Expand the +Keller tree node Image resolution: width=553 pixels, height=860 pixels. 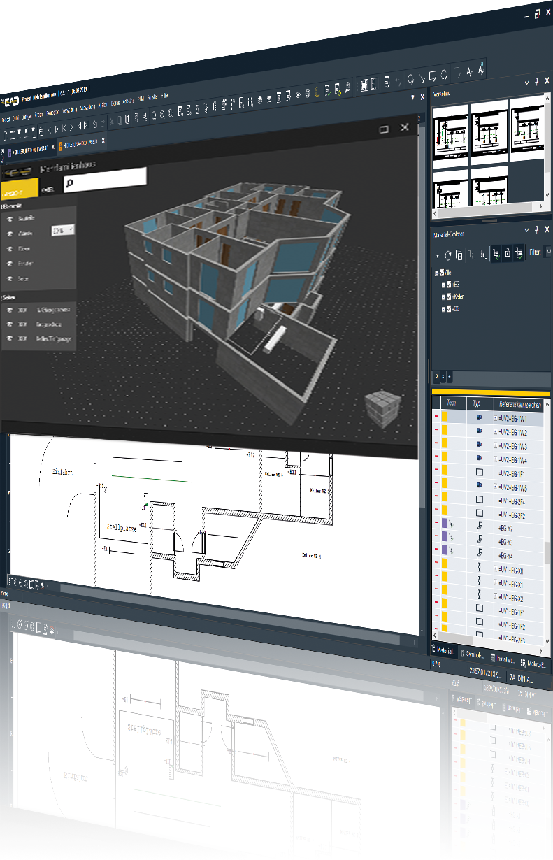coord(442,297)
